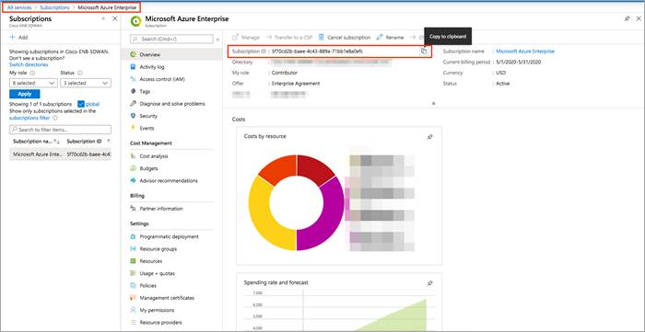Open the Policies page
The height and width of the screenshot is (332, 645).
148,286
